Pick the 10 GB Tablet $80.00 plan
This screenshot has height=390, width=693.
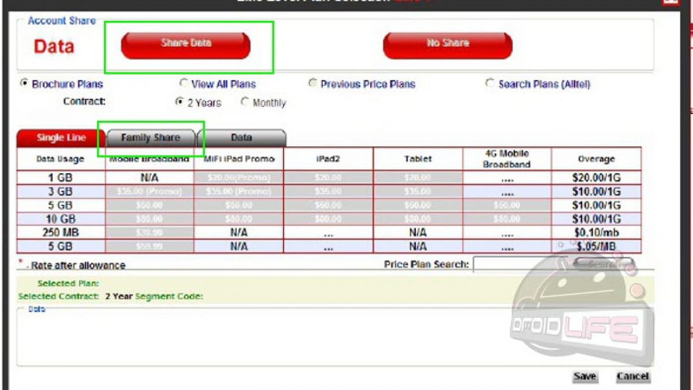point(418,220)
